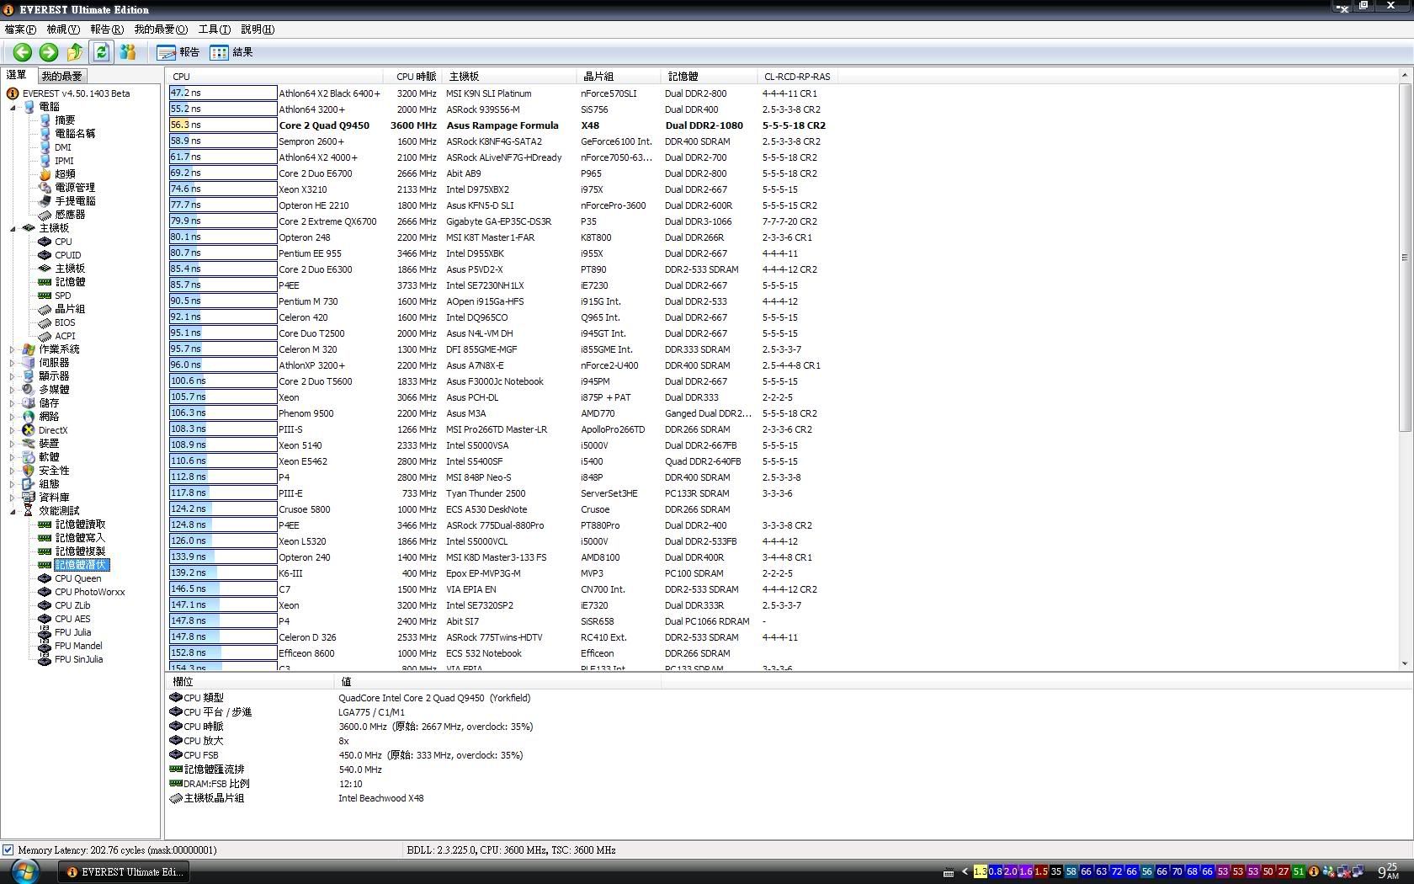This screenshot has width=1414, height=884.
Task: Open the 工具(T) menu
Action: pyautogui.click(x=214, y=29)
